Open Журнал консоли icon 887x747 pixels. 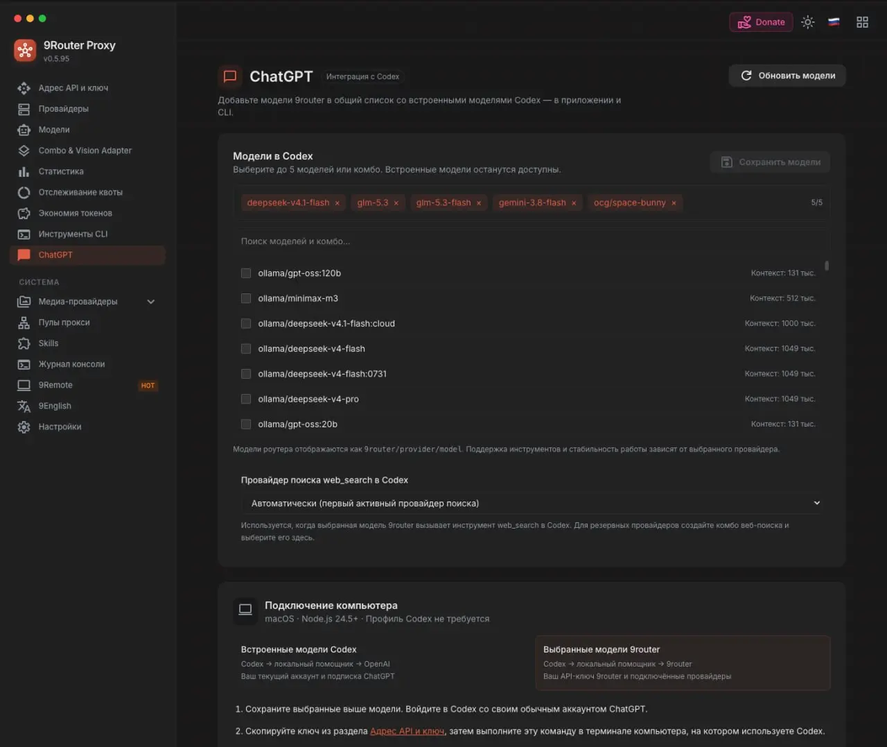[24, 364]
